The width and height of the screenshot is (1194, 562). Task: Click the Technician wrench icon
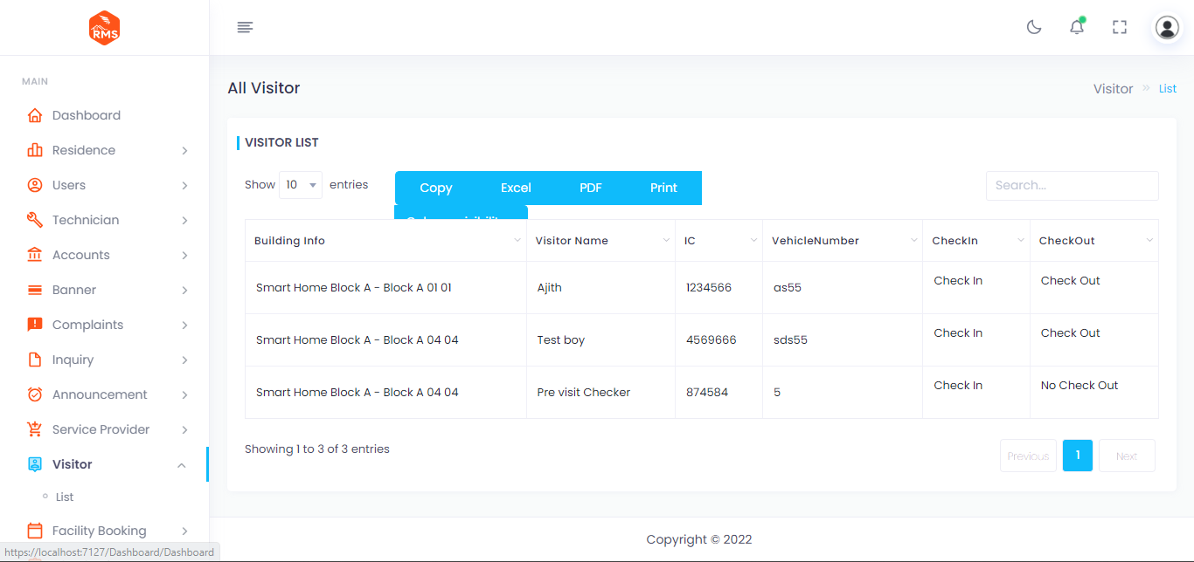click(35, 220)
